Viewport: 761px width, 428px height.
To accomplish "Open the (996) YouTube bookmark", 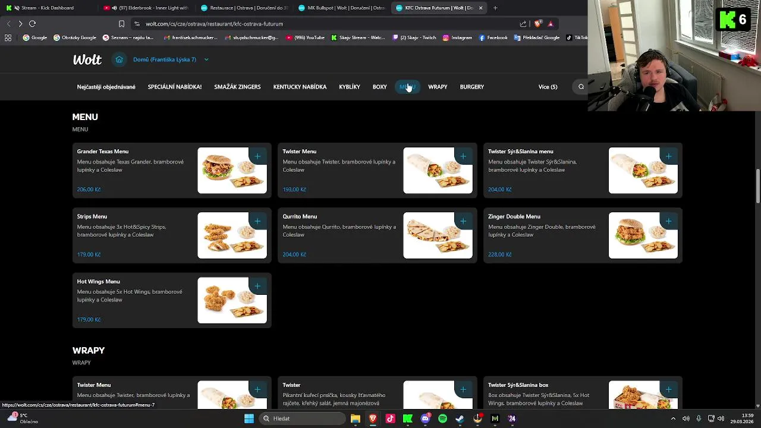I will (x=306, y=37).
